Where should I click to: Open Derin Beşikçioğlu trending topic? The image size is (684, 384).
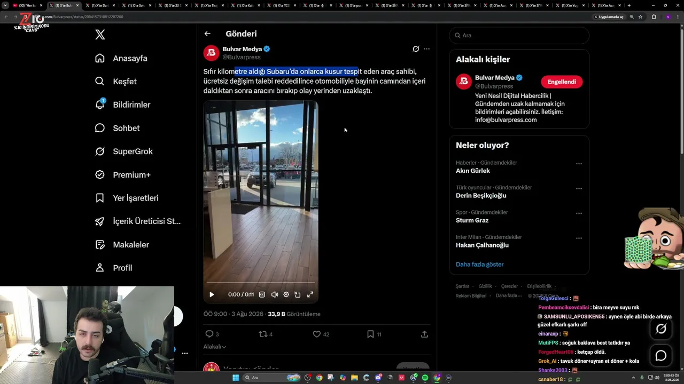coord(481,195)
